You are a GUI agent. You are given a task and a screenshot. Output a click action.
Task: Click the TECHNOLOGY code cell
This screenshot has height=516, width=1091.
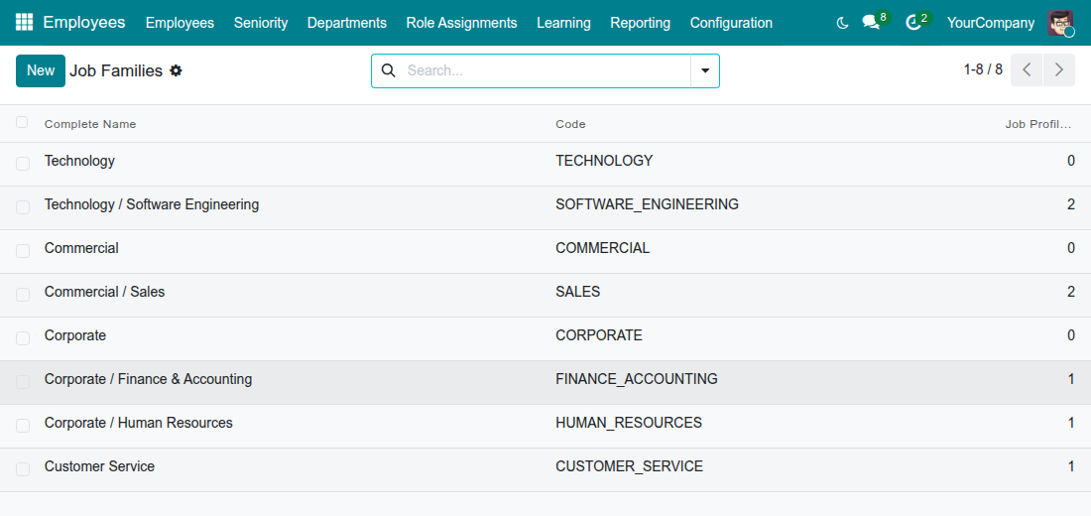coord(604,161)
